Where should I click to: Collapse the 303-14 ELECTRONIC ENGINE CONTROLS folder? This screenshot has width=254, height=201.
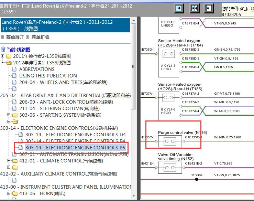click(9, 121)
